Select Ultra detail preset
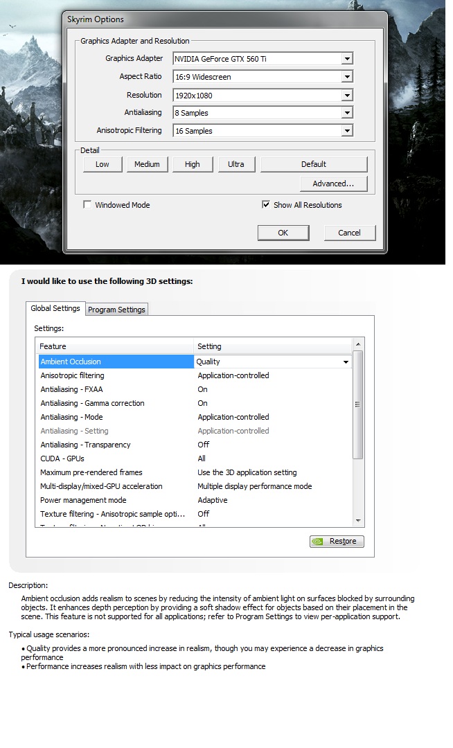 [x=236, y=164]
